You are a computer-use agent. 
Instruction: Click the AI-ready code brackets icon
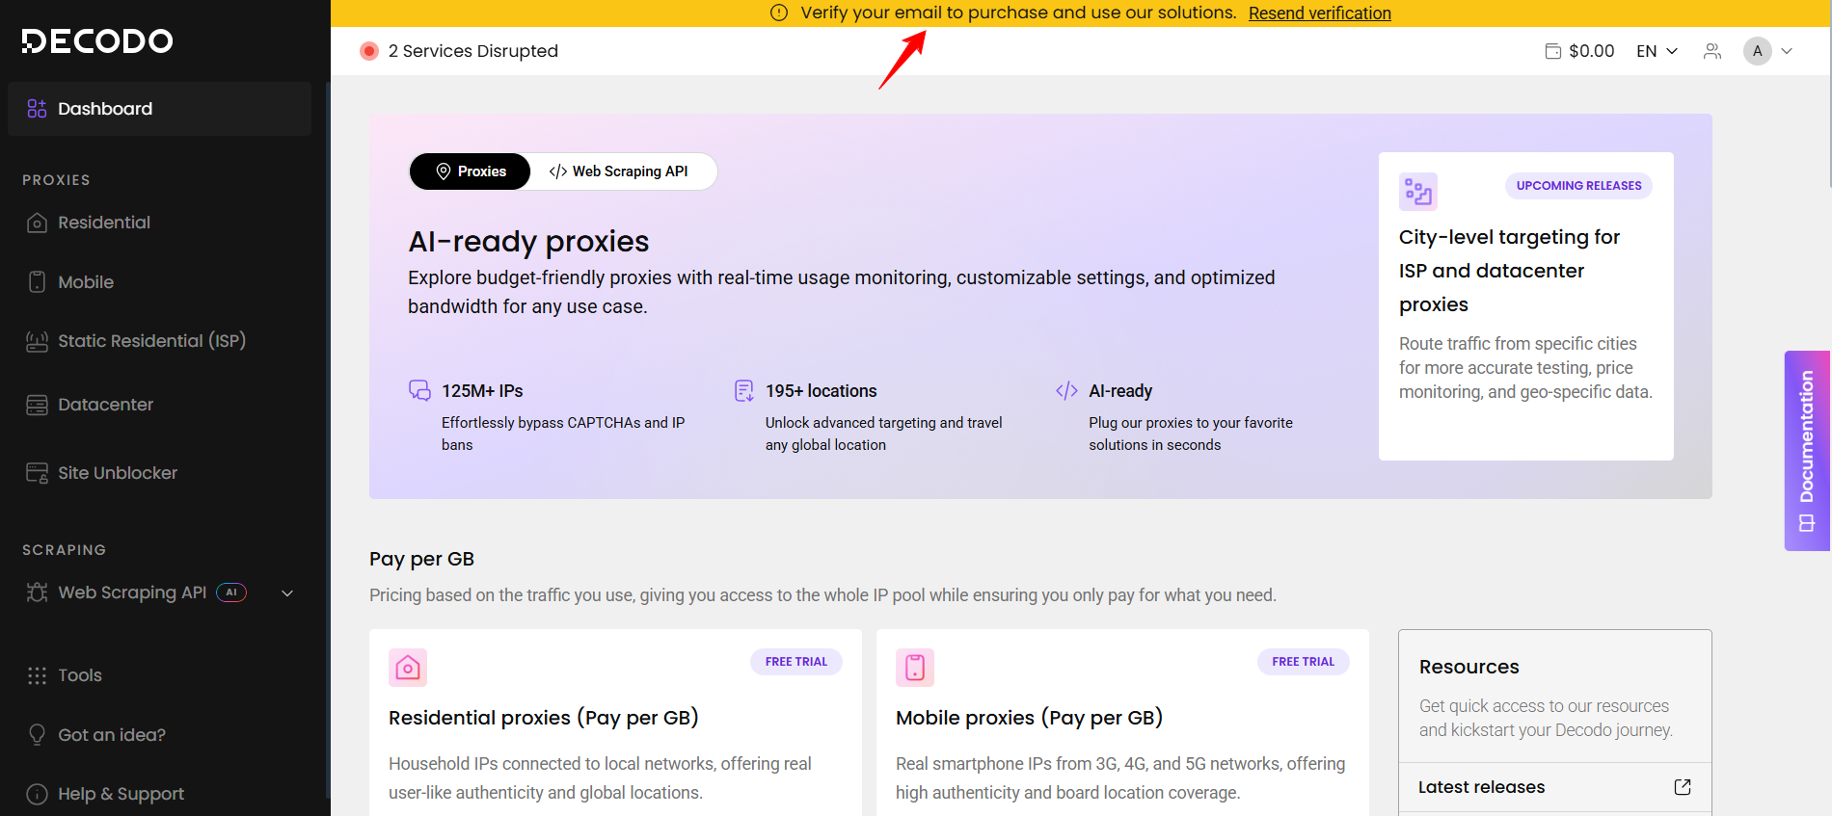point(1066,390)
